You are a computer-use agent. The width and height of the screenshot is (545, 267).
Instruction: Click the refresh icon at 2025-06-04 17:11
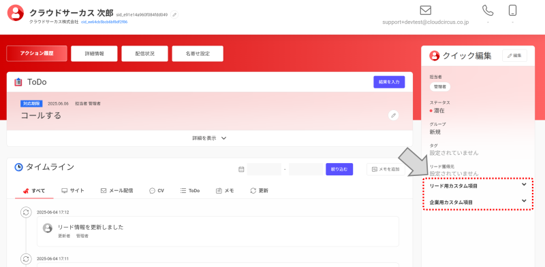26,259
